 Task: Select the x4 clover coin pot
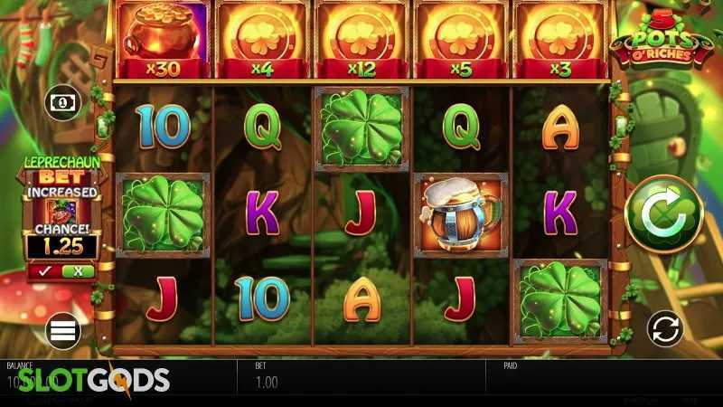(x=262, y=40)
